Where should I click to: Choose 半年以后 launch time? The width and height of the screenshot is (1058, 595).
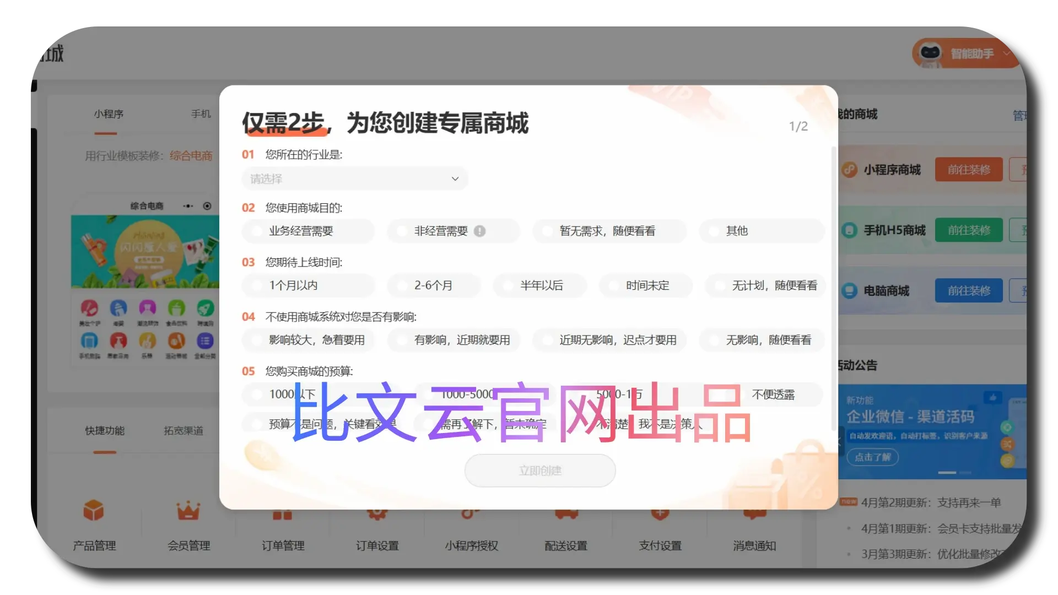(539, 285)
